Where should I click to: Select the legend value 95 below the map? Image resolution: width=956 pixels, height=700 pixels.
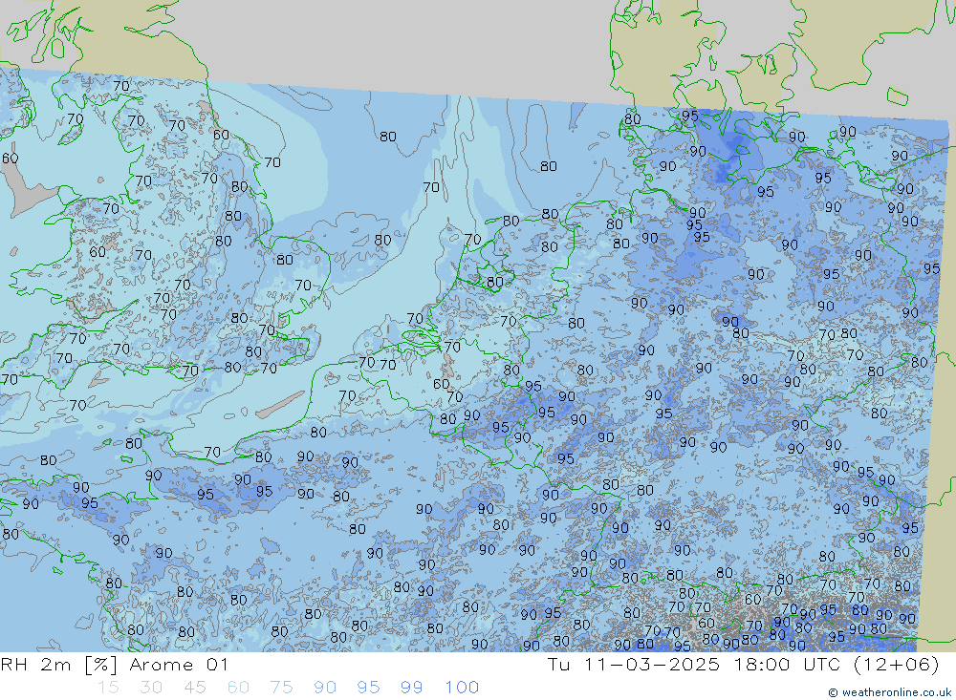click(368, 688)
